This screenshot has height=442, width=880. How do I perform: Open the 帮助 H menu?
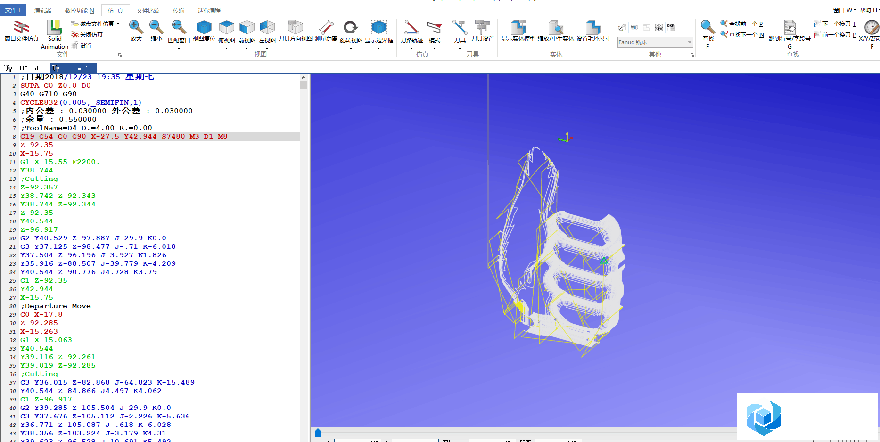[869, 10]
